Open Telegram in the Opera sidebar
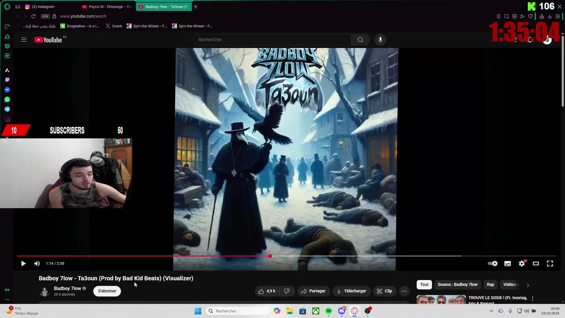The height and width of the screenshot is (318, 565). (x=7, y=109)
